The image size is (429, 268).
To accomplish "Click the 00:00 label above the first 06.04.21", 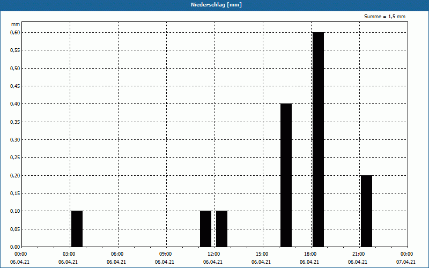I will (x=21, y=254).
